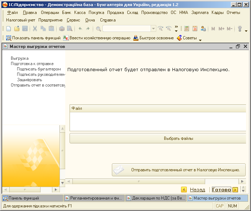Select the Подписать бухгалтером step

pos(39,69)
